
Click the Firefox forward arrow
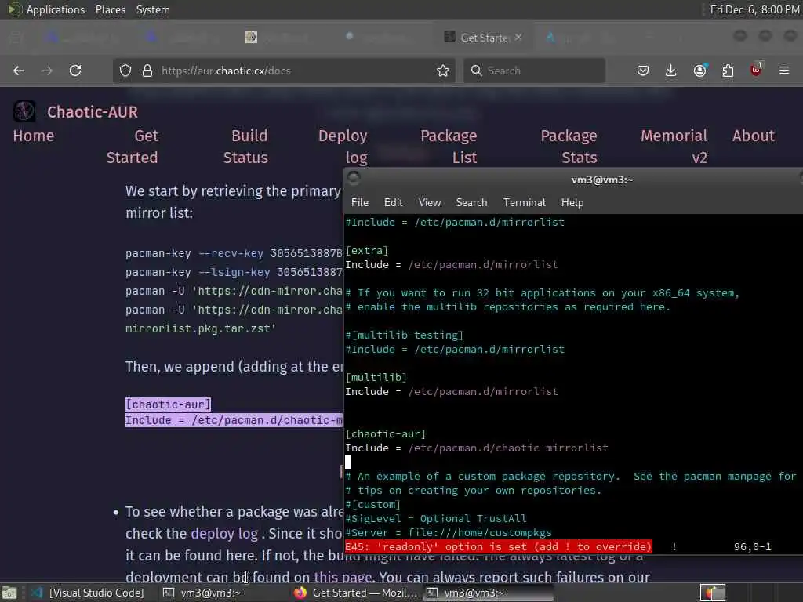(46, 71)
